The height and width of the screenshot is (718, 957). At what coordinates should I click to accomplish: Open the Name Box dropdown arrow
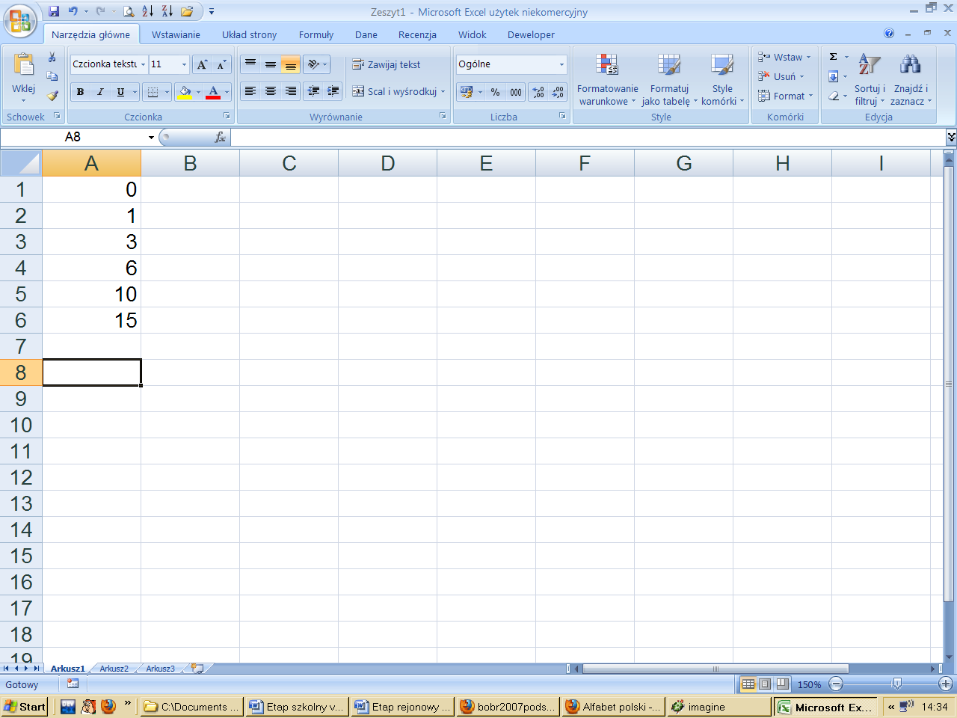pyautogui.click(x=151, y=138)
